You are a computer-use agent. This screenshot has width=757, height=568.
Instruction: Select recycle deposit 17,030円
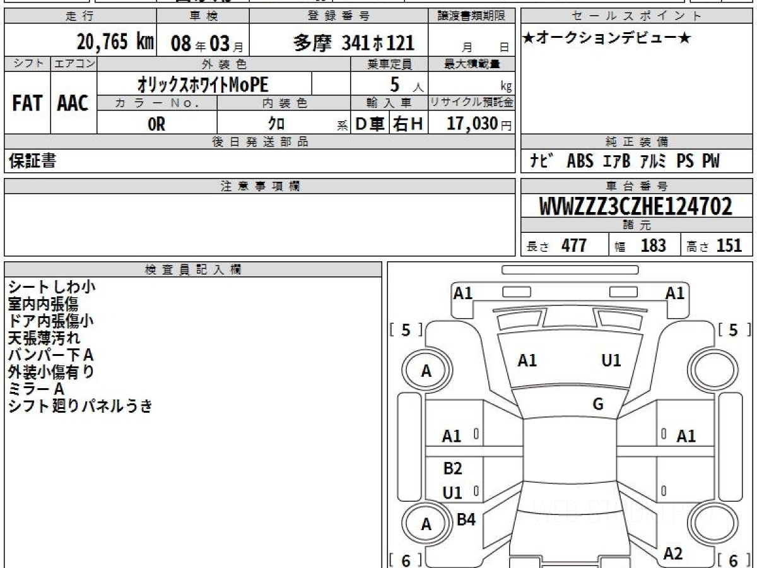pos(479,124)
